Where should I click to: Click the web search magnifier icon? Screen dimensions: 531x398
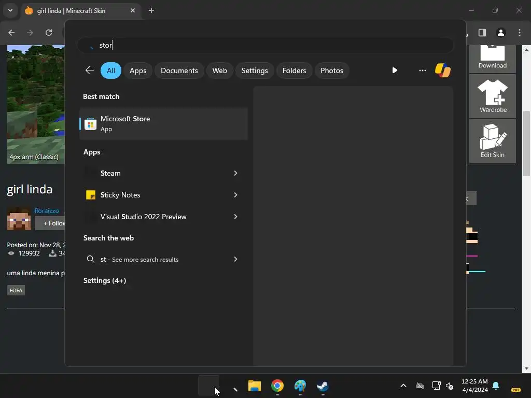coord(90,259)
